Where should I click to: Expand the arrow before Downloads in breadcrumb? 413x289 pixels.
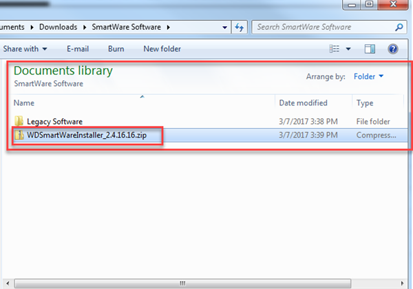click(x=32, y=27)
